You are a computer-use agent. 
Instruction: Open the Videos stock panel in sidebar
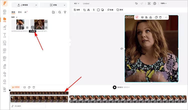[5, 51]
